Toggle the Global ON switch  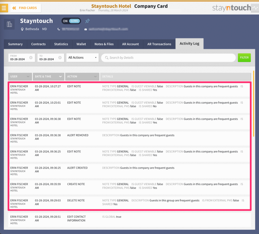71,21
